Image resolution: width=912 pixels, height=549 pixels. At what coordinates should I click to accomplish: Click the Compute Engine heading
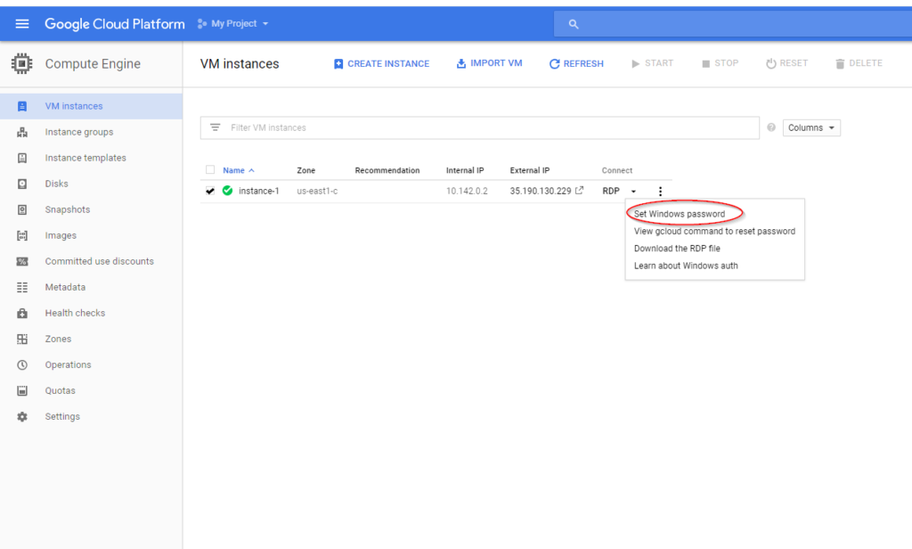93,64
